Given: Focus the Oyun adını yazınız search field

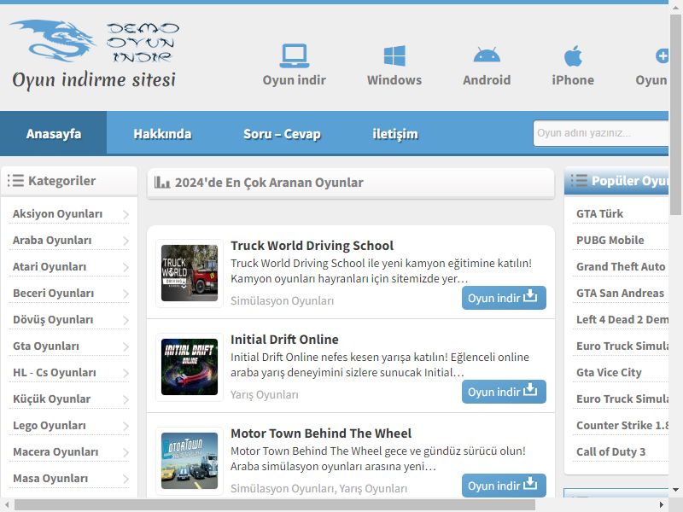Looking at the screenshot, I should click(x=601, y=133).
